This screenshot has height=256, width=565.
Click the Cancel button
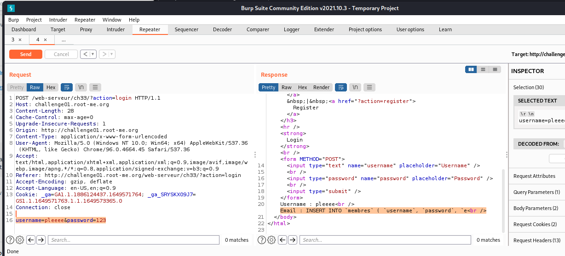pyautogui.click(x=61, y=54)
